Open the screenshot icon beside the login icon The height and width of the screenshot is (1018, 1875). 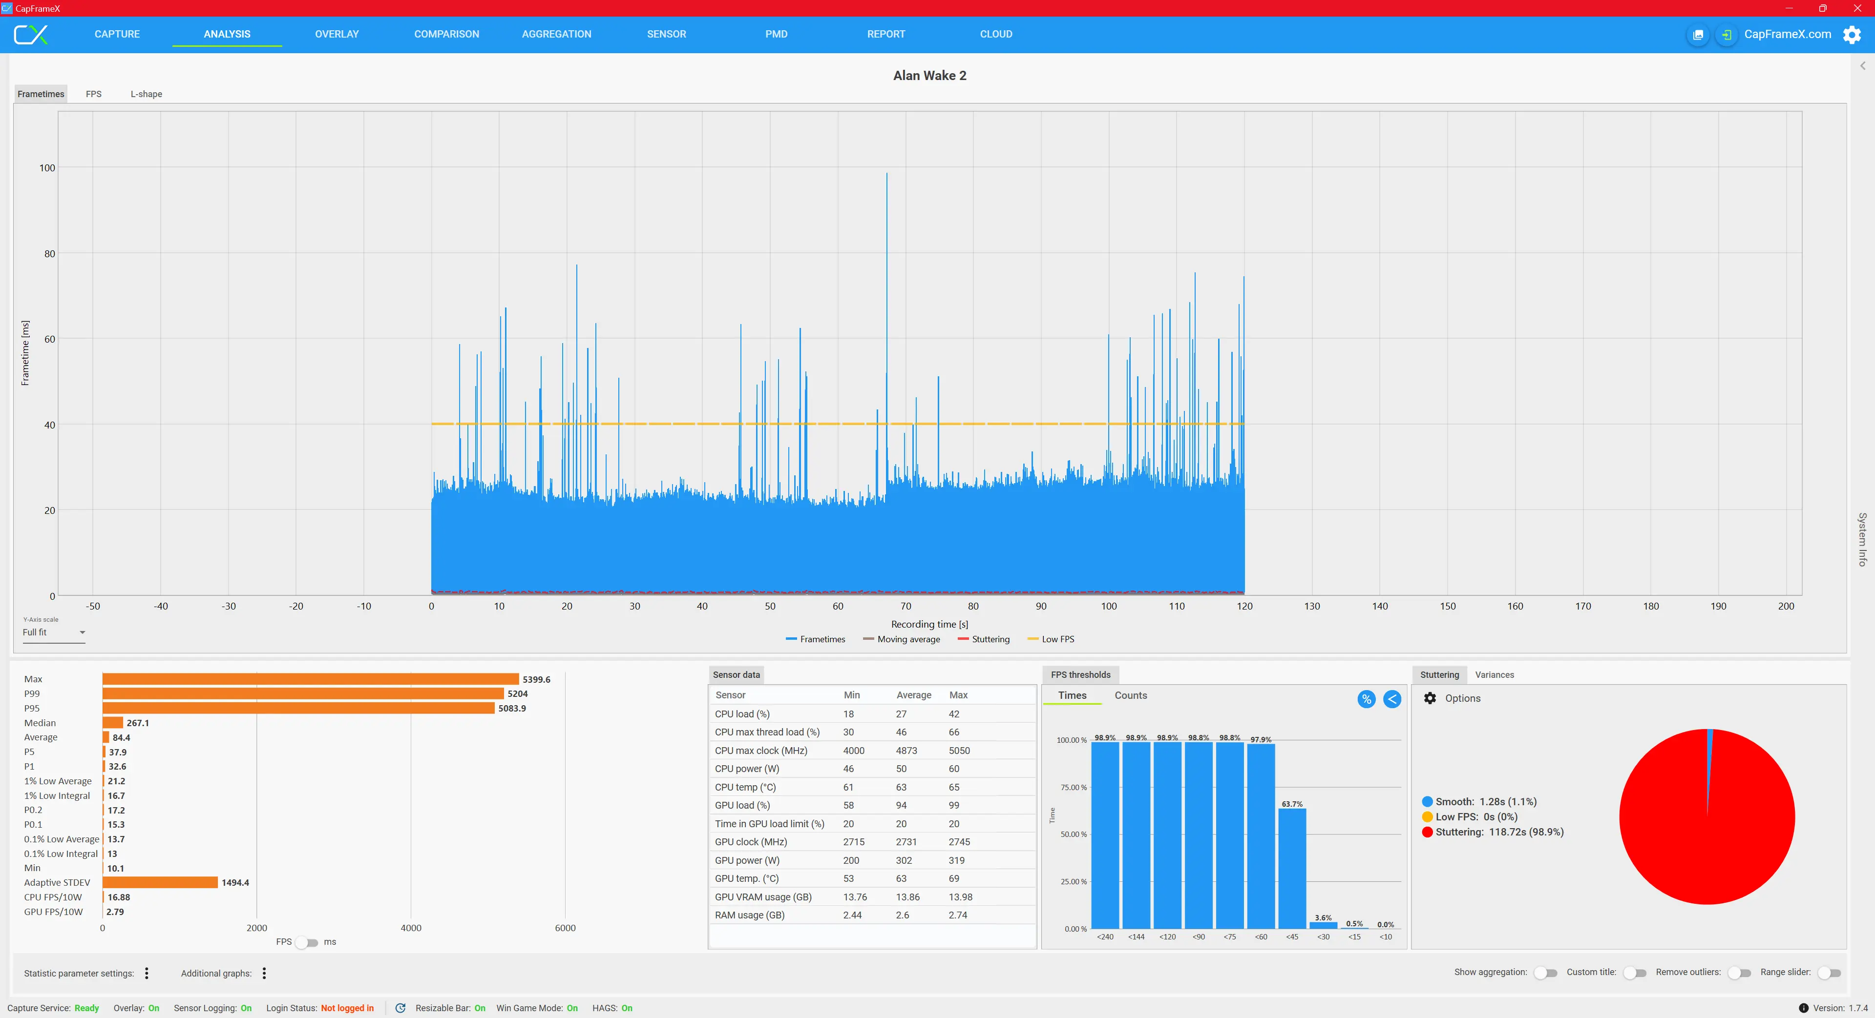1698,34
